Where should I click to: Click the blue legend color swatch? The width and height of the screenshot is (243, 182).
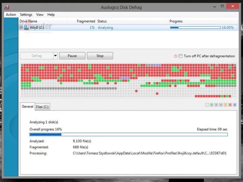tap(235, 105)
